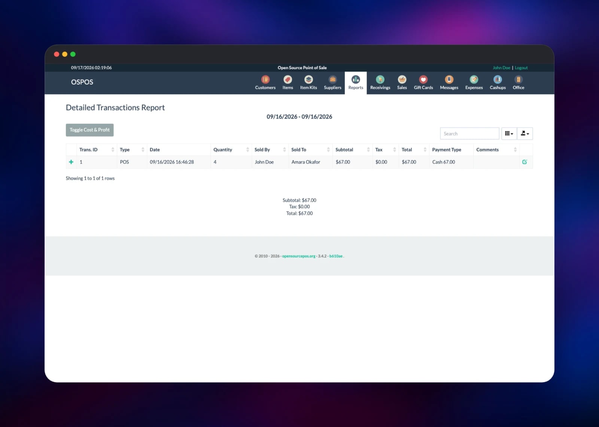Select the John Doe sold-by cell
Screen dimensions: 599x427
270,162
